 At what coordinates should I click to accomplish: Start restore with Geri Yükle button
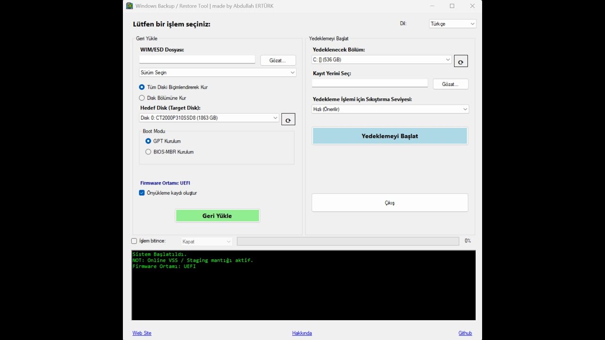(217, 216)
